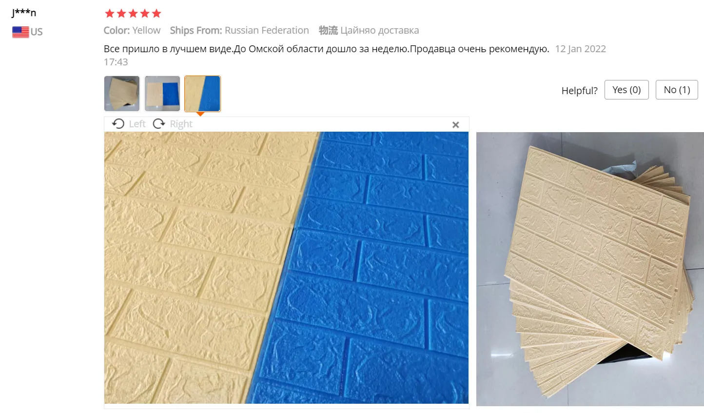The image size is (704, 413).
Task: Vote No (1) on the review
Action: (677, 90)
